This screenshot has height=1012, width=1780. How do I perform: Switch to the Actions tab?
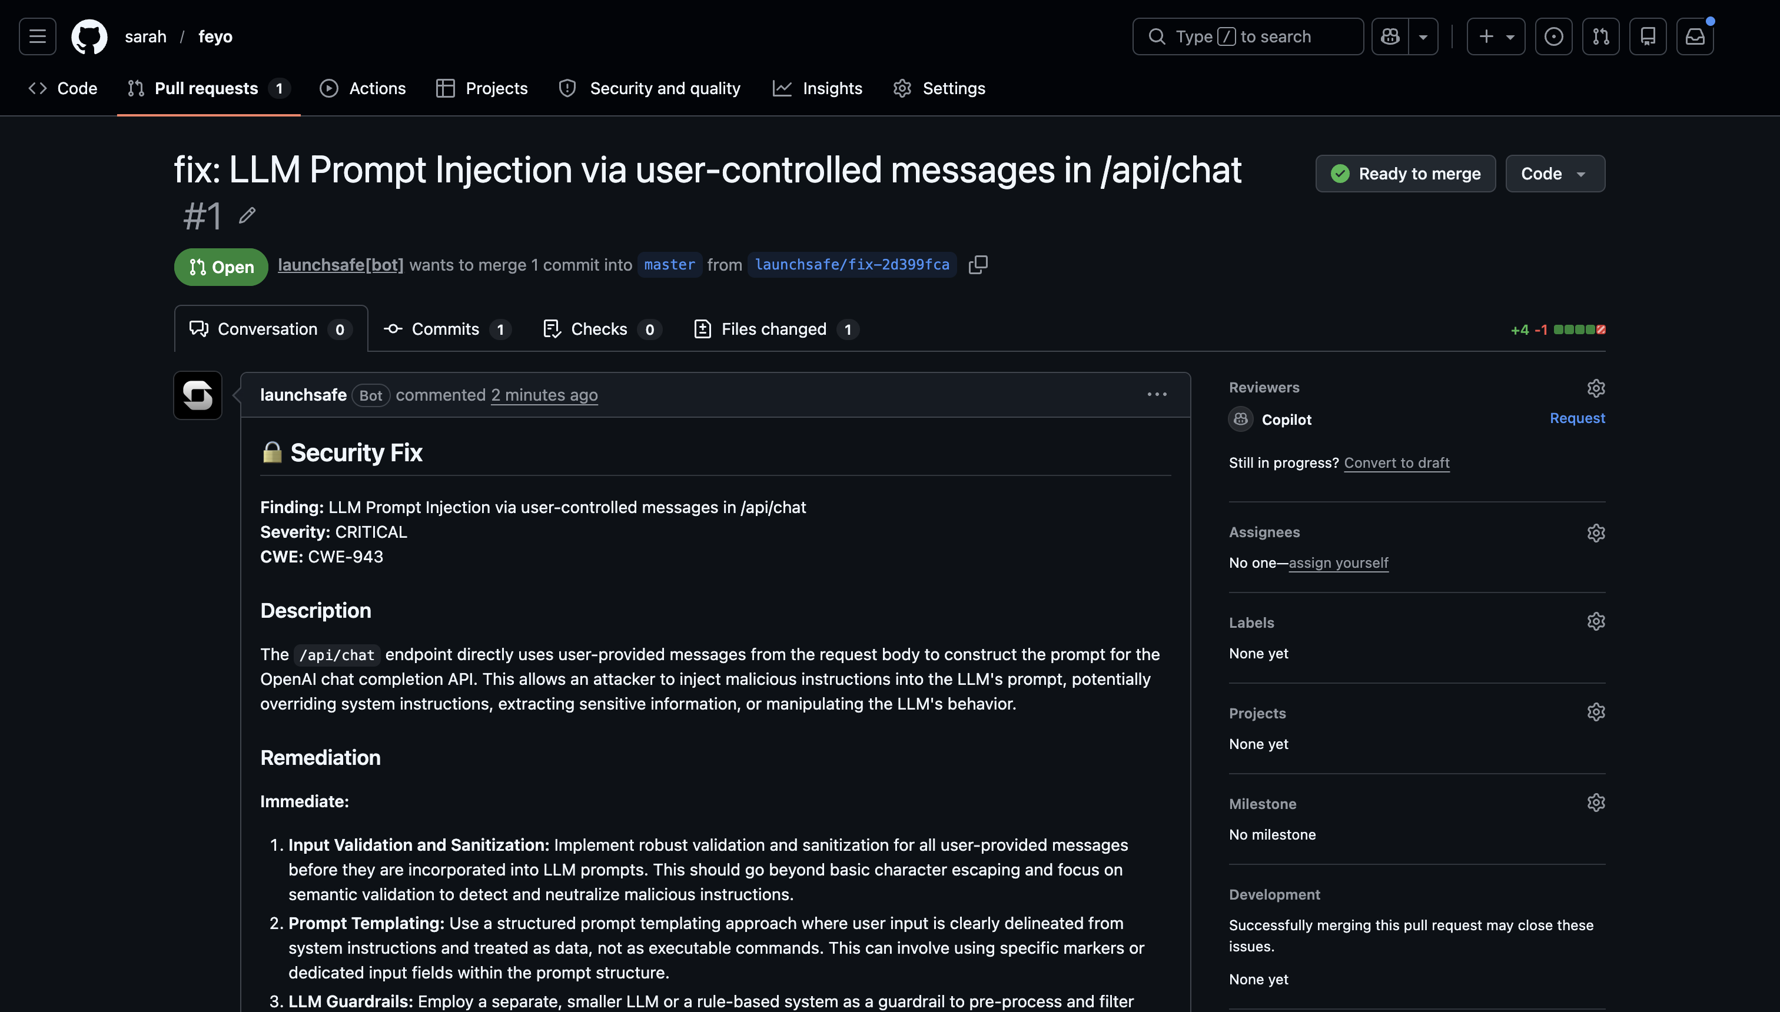(x=362, y=88)
